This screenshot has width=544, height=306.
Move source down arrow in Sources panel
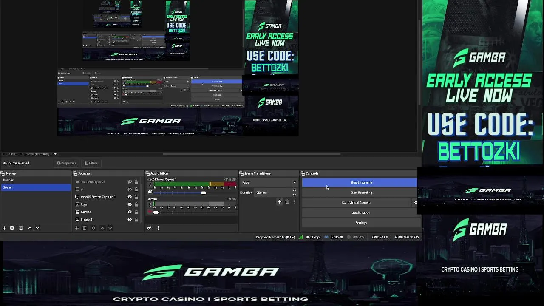110,228
